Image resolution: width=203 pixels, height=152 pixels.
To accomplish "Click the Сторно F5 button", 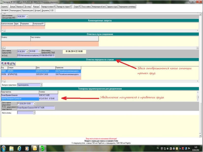I will click(77, 7).
